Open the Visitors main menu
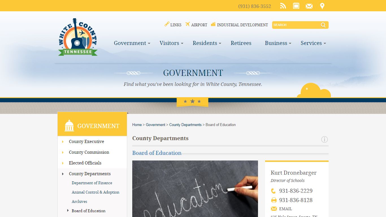Viewport: 386px width, 217px height. [169, 43]
